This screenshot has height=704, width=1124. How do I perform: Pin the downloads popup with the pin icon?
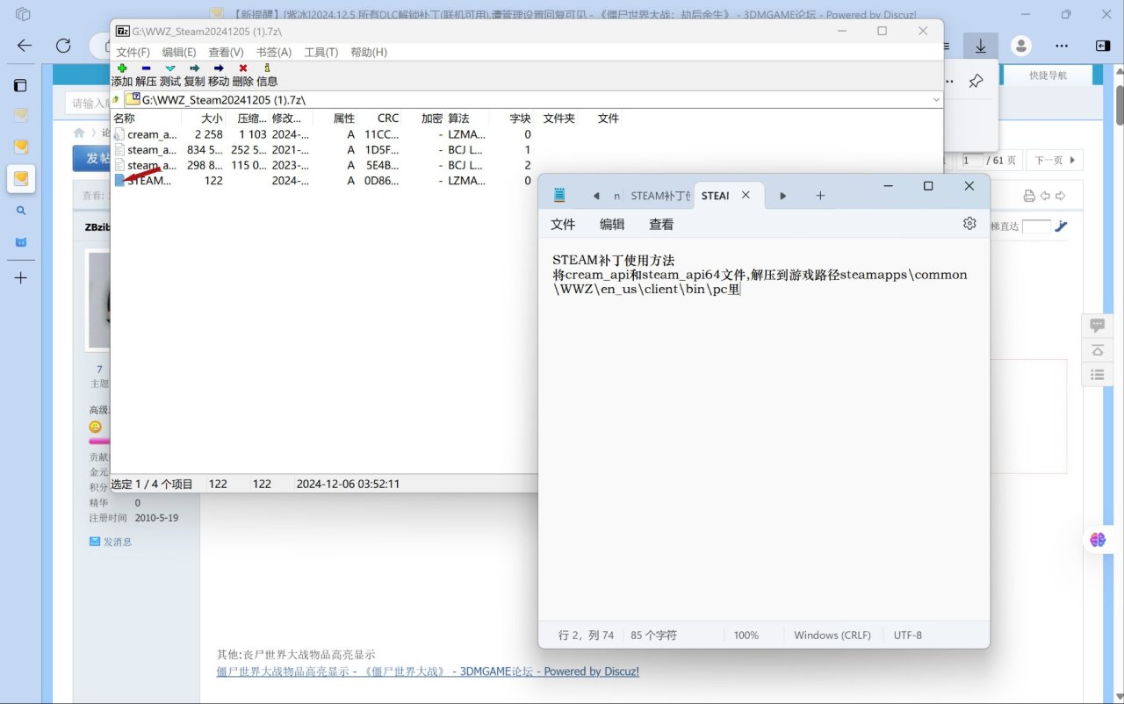click(x=976, y=82)
